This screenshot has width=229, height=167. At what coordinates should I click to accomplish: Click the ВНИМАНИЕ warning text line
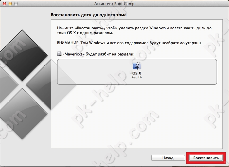(130, 43)
